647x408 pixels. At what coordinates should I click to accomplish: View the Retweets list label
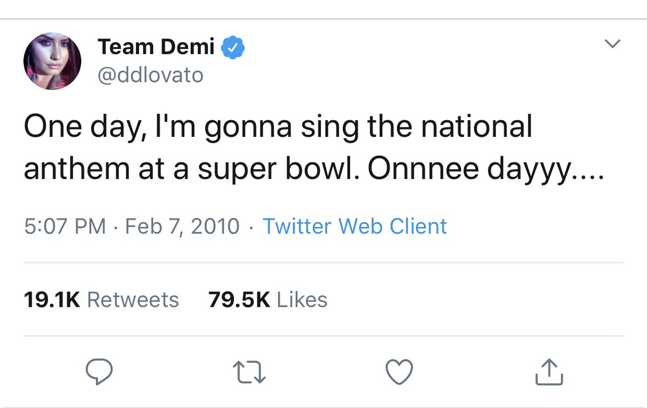click(x=133, y=300)
